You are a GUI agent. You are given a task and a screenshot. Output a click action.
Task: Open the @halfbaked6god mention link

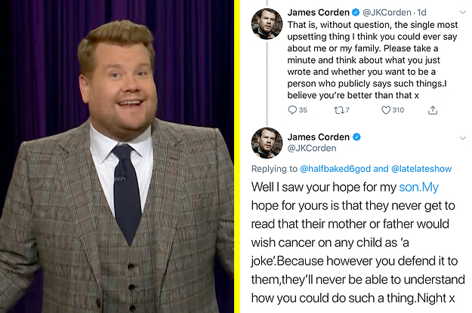coord(335,169)
